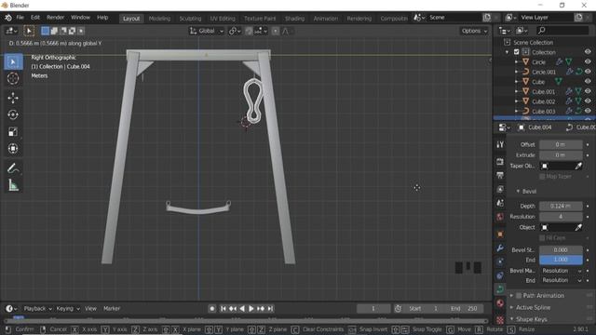Select the Scale tool

(x=13, y=132)
